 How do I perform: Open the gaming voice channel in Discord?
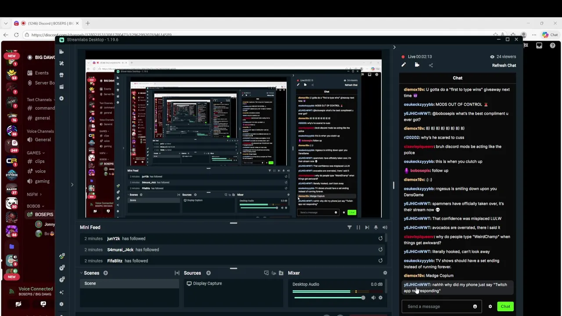tap(38, 181)
